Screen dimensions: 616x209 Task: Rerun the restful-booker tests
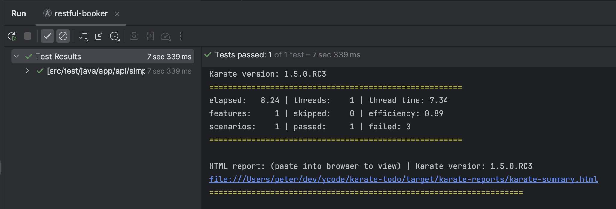tap(12, 36)
